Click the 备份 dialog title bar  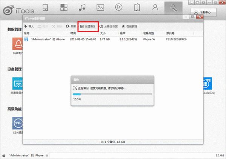[112, 80]
